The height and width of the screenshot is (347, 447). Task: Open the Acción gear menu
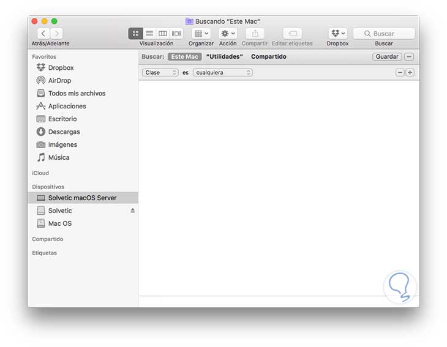[228, 34]
